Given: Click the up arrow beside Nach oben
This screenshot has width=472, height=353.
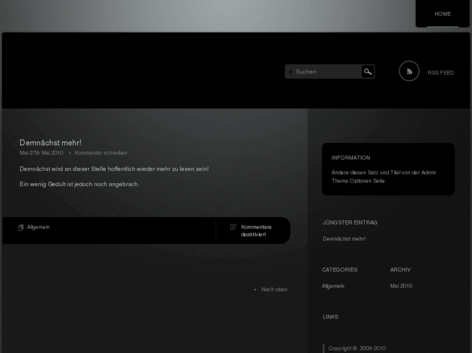Looking at the screenshot, I should click(x=255, y=290).
